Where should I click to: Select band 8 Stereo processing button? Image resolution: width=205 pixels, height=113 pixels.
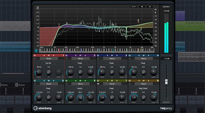[x=144, y=84]
